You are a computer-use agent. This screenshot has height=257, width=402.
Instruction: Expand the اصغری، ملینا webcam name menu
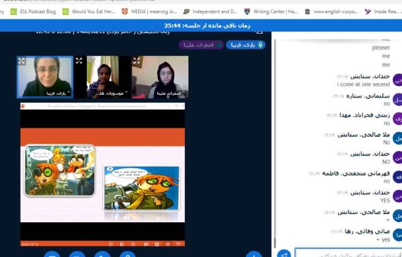coord(169,93)
